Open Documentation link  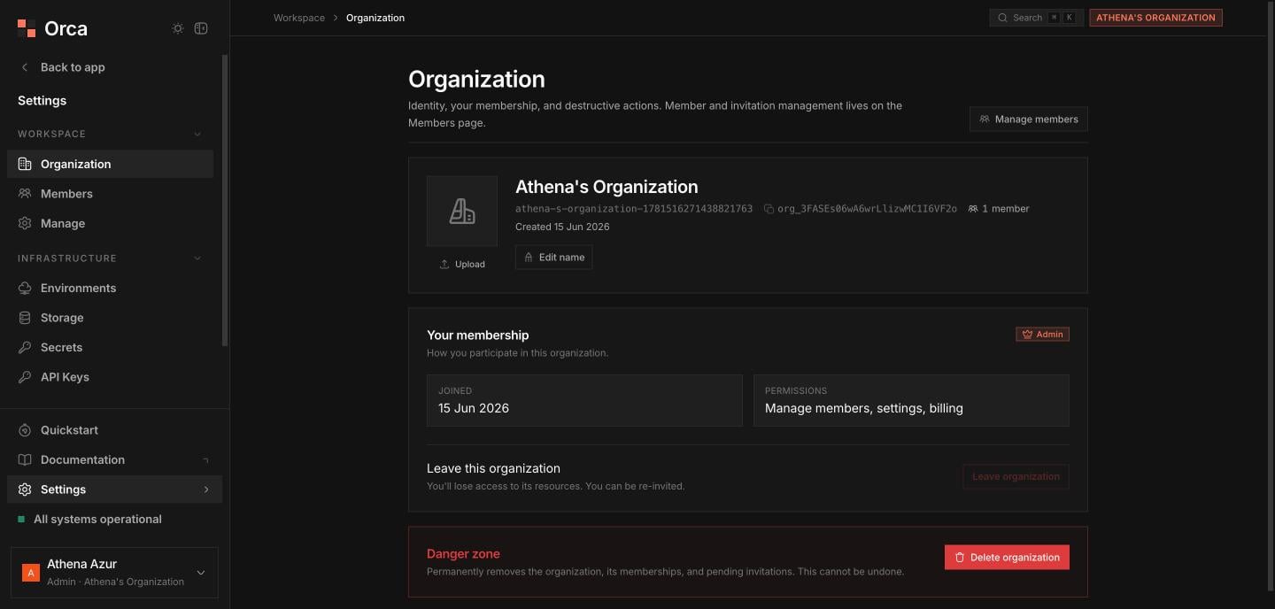(114, 459)
